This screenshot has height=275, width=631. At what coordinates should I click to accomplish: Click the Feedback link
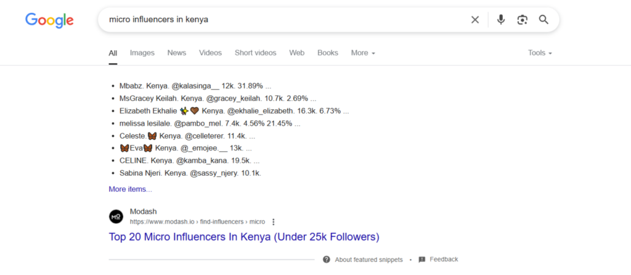point(444,260)
